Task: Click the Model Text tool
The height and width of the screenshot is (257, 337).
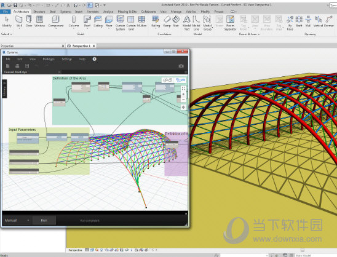Action: click(x=186, y=23)
